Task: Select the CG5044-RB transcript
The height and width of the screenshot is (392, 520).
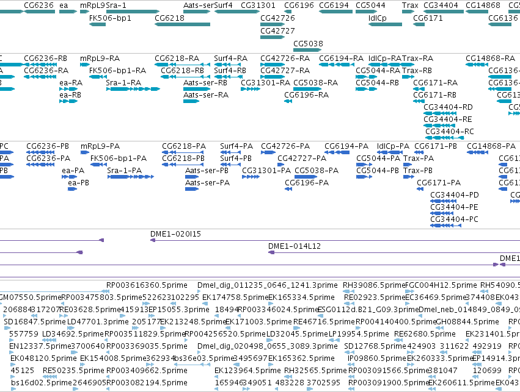Action: coord(366,89)
